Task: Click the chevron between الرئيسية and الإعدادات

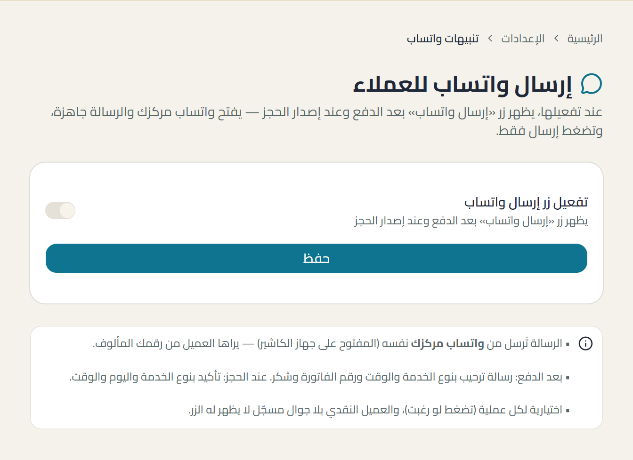Action: click(556, 39)
